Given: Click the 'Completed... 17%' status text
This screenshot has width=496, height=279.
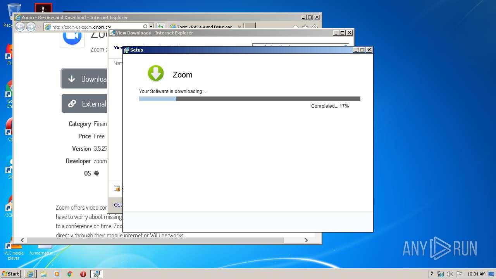Looking at the screenshot, I should 330,106.
